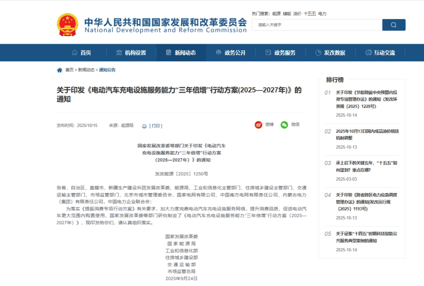Click the printer icon beside 打印
424x286 pixels.
tap(144, 125)
